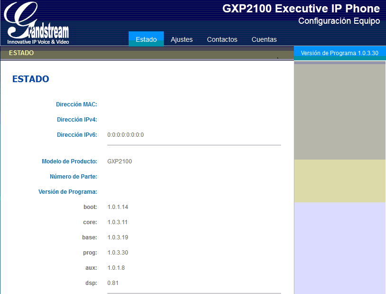Select the boot version 1.0.1.14
386x294 pixels.
(118, 207)
